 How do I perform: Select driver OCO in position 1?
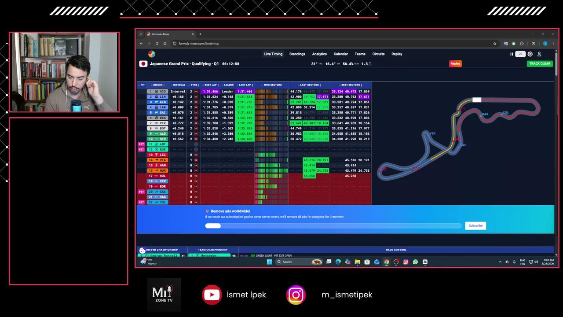(157, 92)
